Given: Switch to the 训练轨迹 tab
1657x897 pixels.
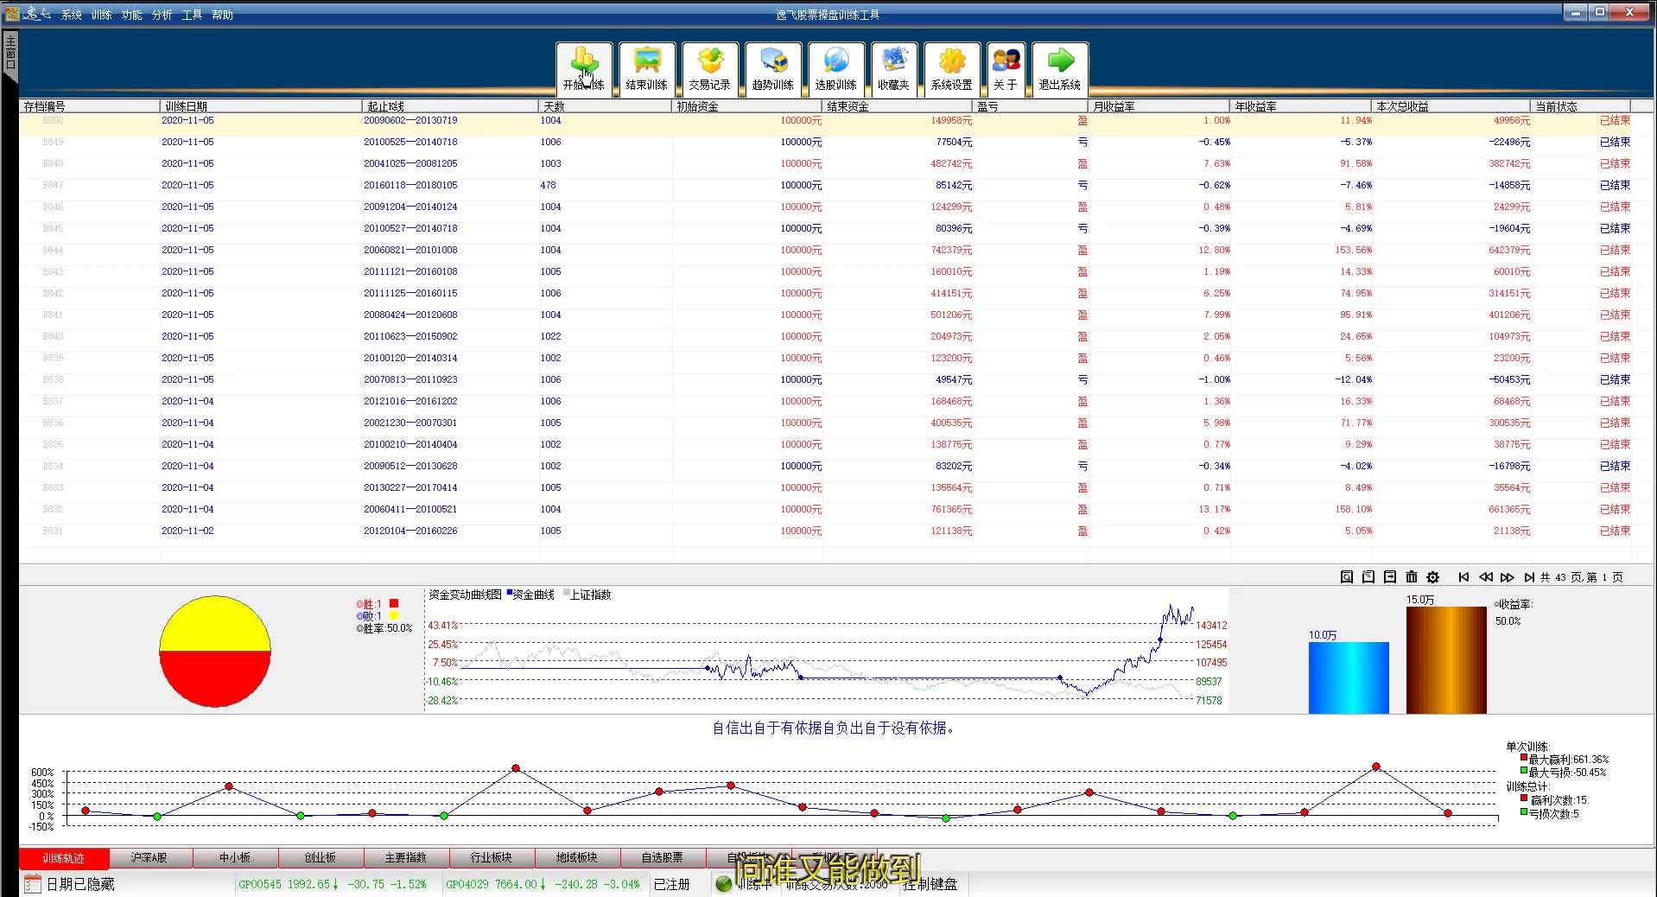Looking at the screenshot, I should 64,858.
